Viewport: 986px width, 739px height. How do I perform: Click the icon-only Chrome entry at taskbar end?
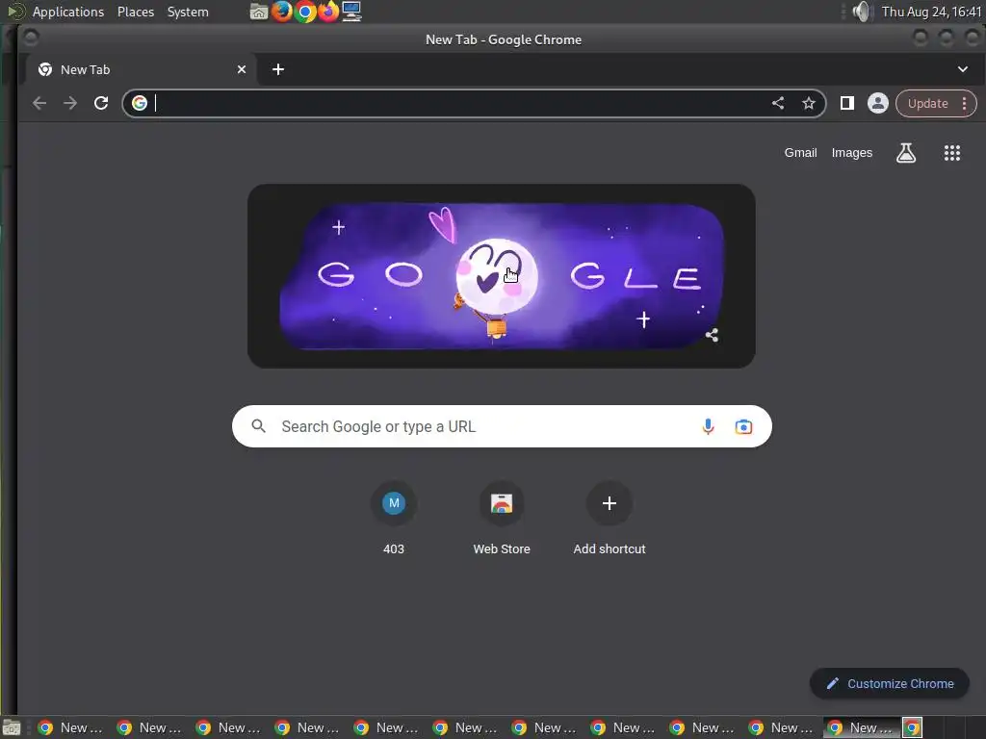(x=913, y=727)
